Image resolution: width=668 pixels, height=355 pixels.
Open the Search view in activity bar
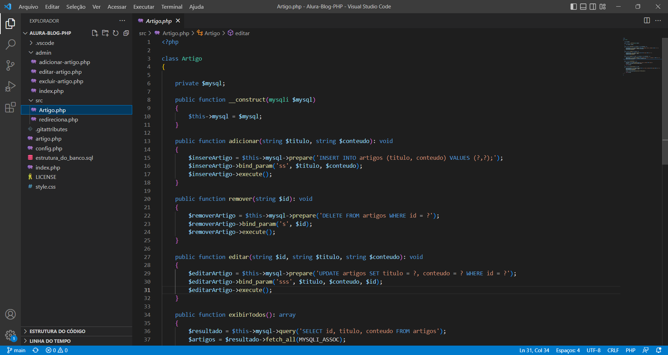coord(10,45)
